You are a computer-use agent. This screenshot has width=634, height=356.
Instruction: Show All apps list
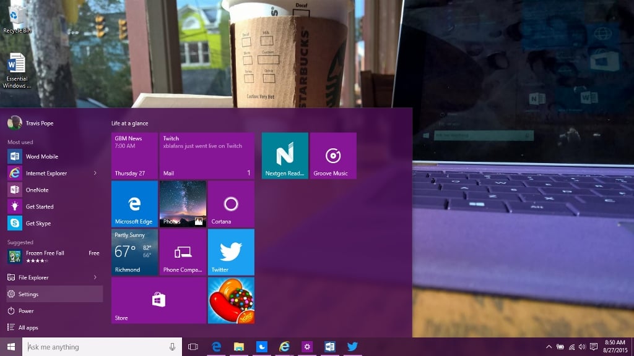[x=54, y=328]
